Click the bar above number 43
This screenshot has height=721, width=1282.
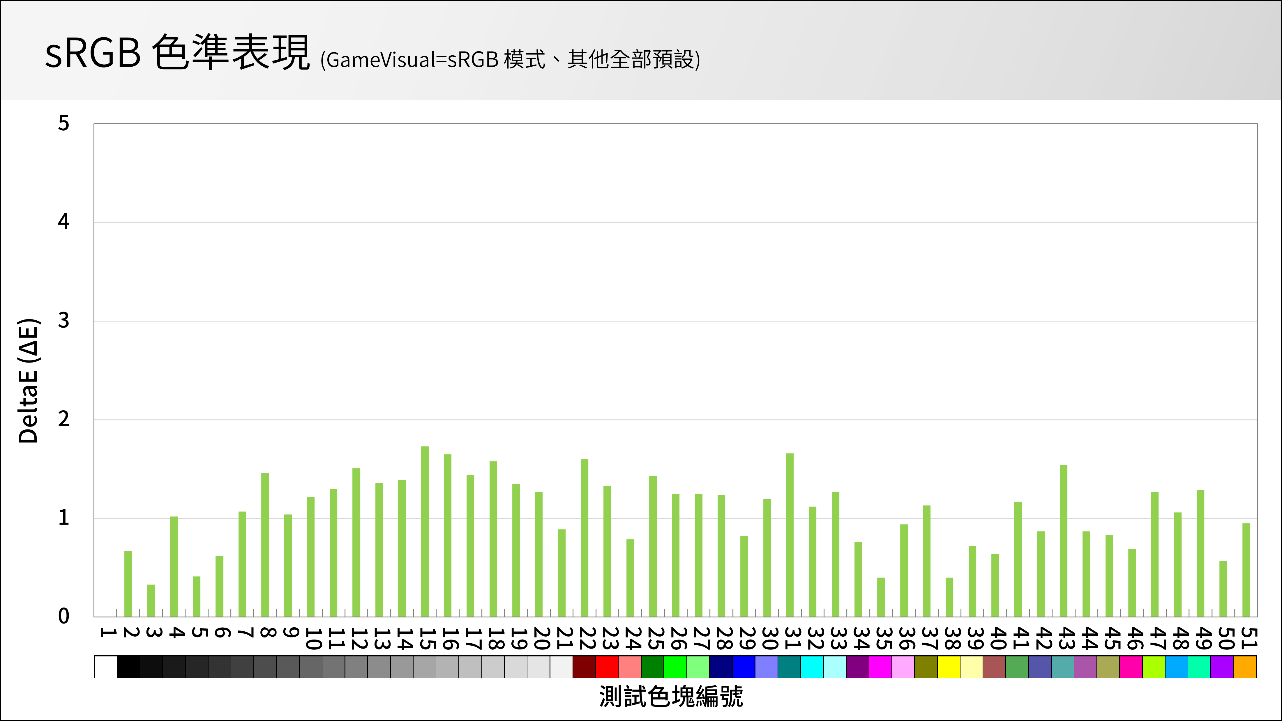click(x=1063, y=541)
